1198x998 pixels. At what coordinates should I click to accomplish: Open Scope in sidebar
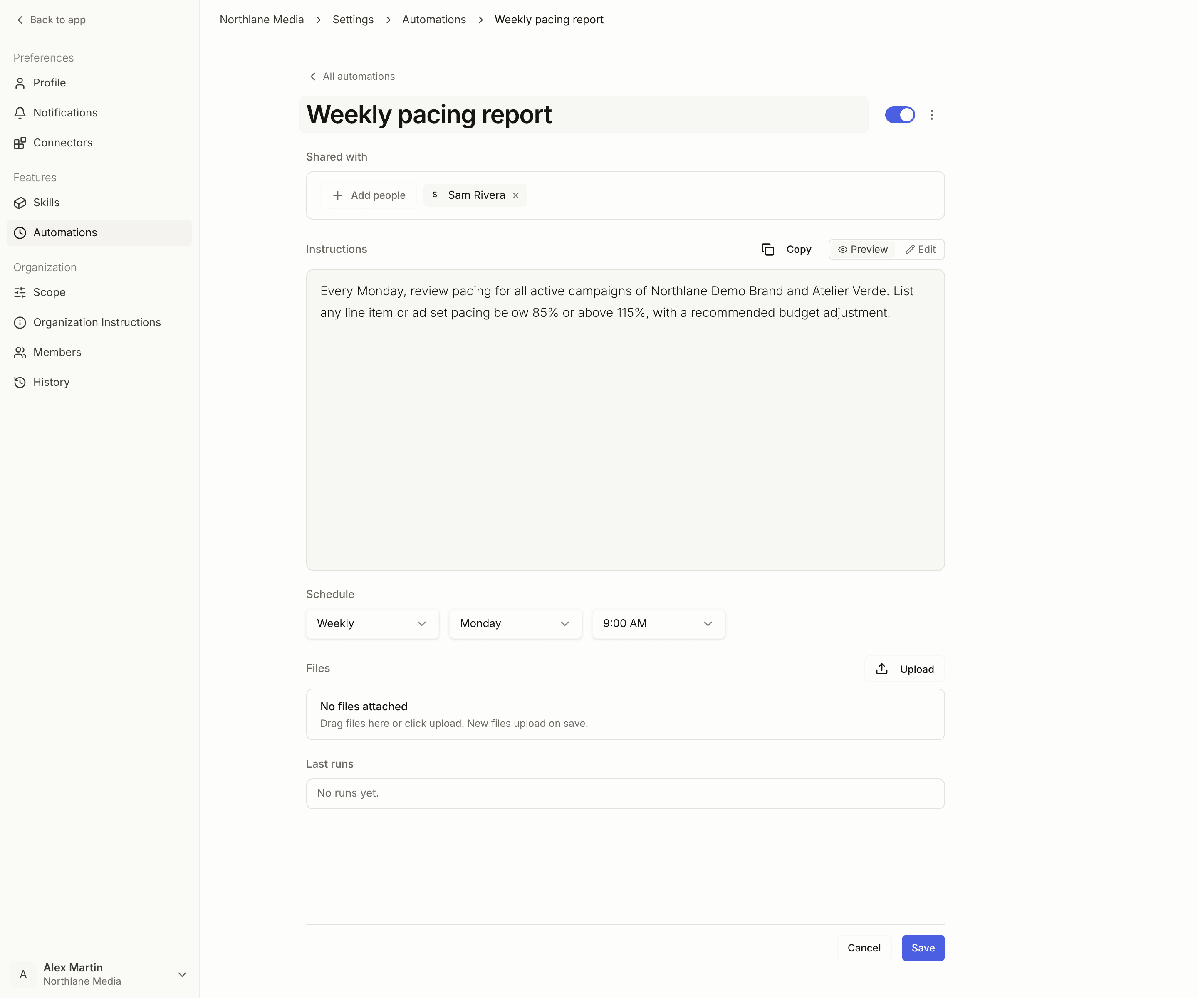point(99,293)
